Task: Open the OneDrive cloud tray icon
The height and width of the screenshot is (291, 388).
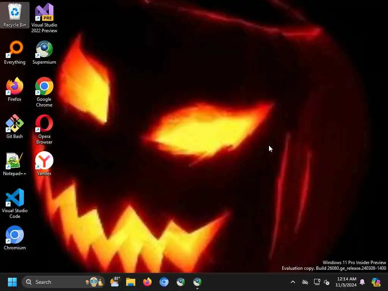Action: pyautogui.click(x=305, y=282)
